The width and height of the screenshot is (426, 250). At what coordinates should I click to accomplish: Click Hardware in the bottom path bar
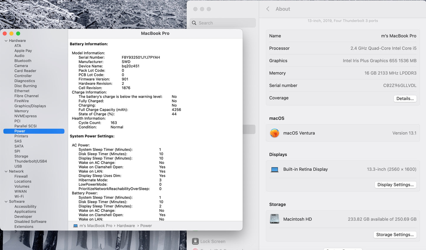pyautogui.click(x=126, y=226)
